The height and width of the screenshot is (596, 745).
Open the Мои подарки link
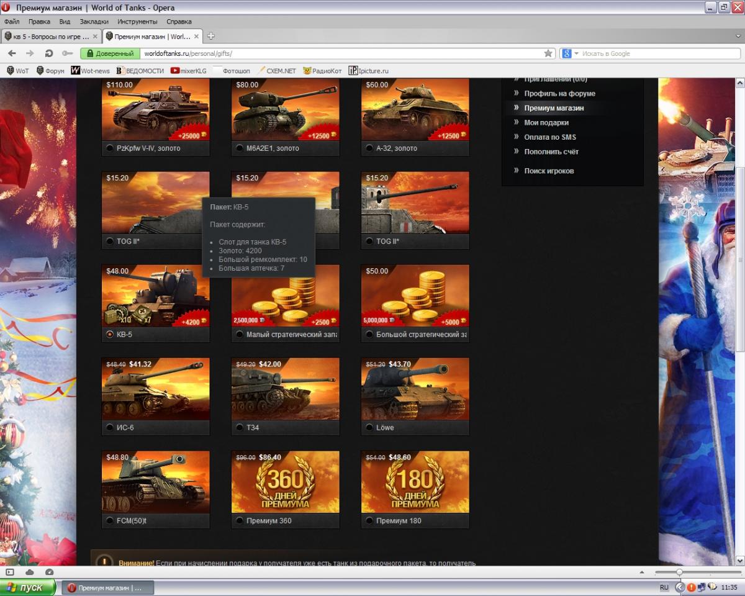(546, 122)
